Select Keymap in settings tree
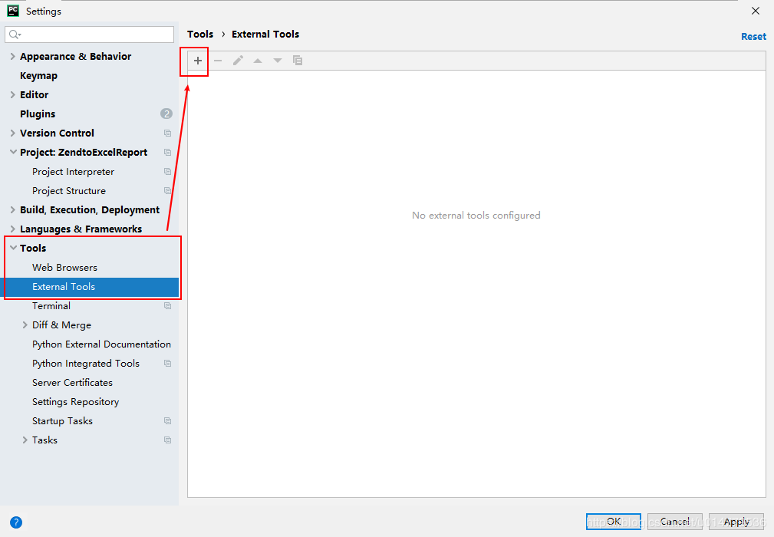The height and width of the screenshot is (537, 774). tap(38, 75)
